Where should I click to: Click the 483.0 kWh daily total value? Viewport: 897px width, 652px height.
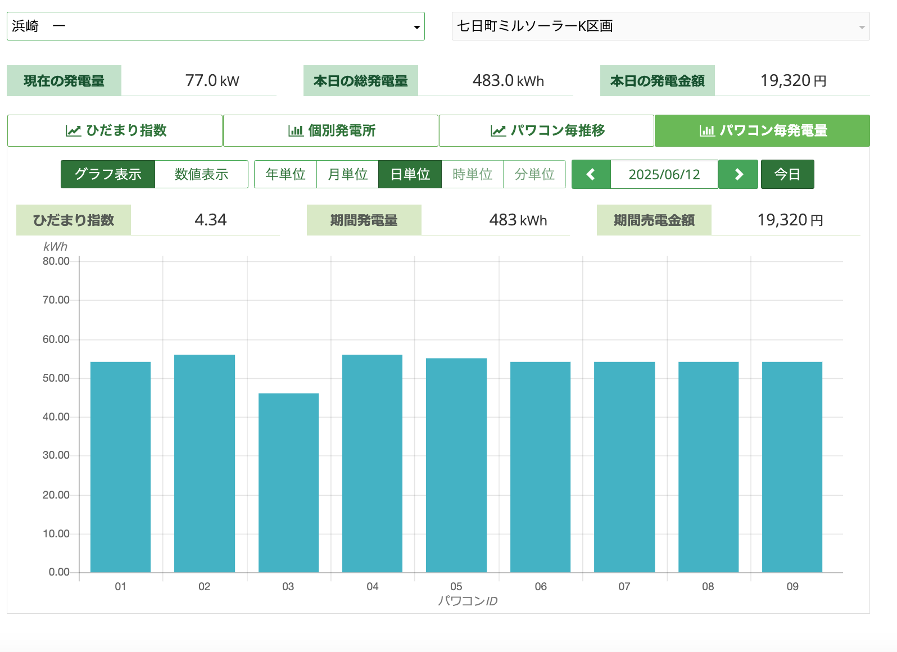coord(508,81)
